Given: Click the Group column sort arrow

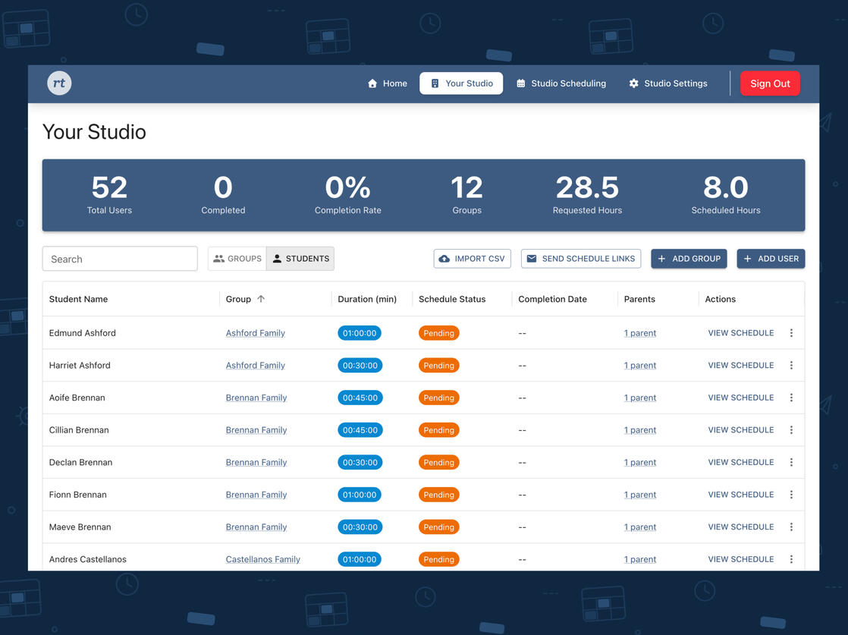Looking at the screenshot, I should tap(261, 299).
